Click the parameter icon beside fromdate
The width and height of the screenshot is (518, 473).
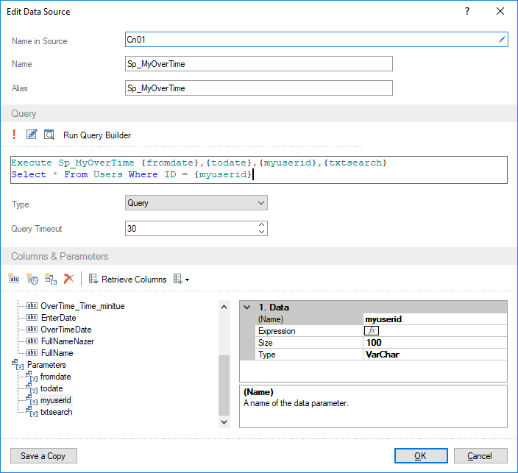click(32, 377)
